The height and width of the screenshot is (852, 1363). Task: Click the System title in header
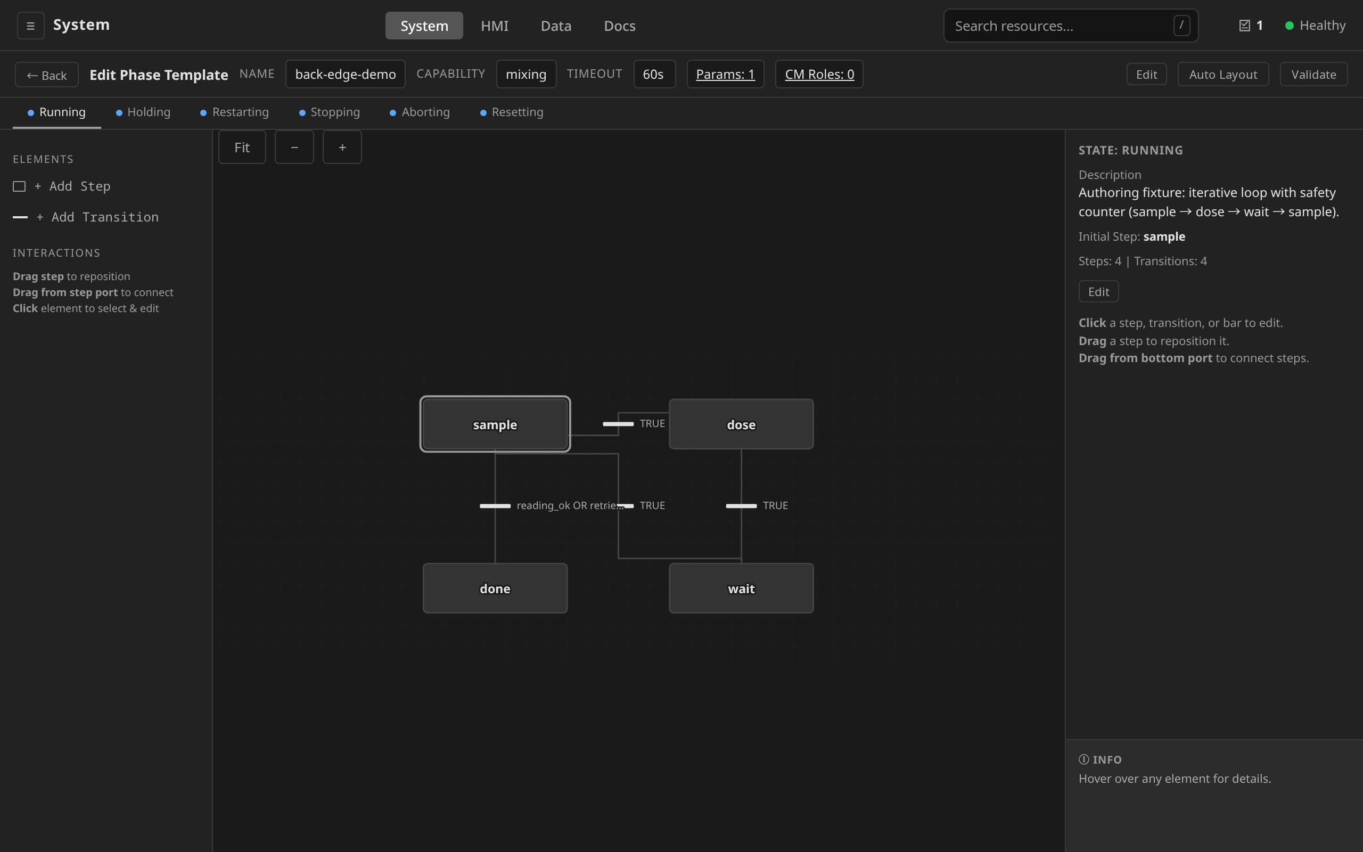pyautogui.click(x=81, y=25)
